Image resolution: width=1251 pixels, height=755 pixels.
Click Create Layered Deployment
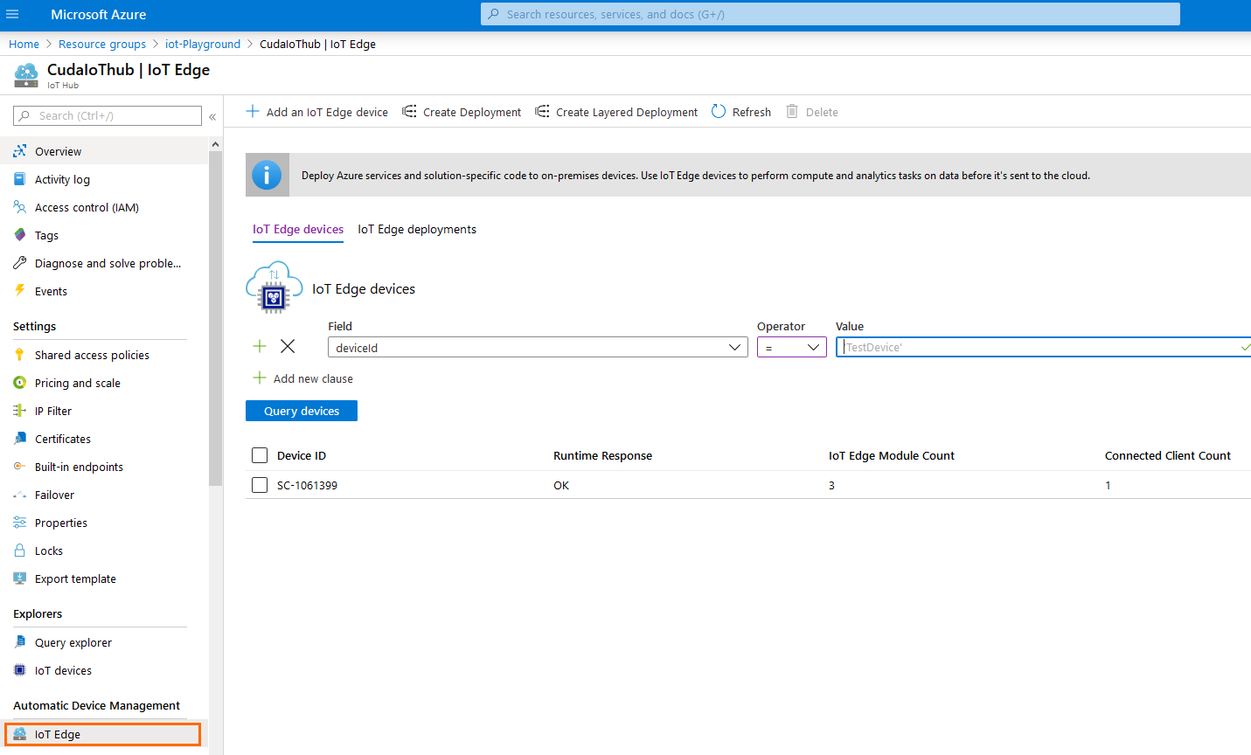tap(616, 112)
